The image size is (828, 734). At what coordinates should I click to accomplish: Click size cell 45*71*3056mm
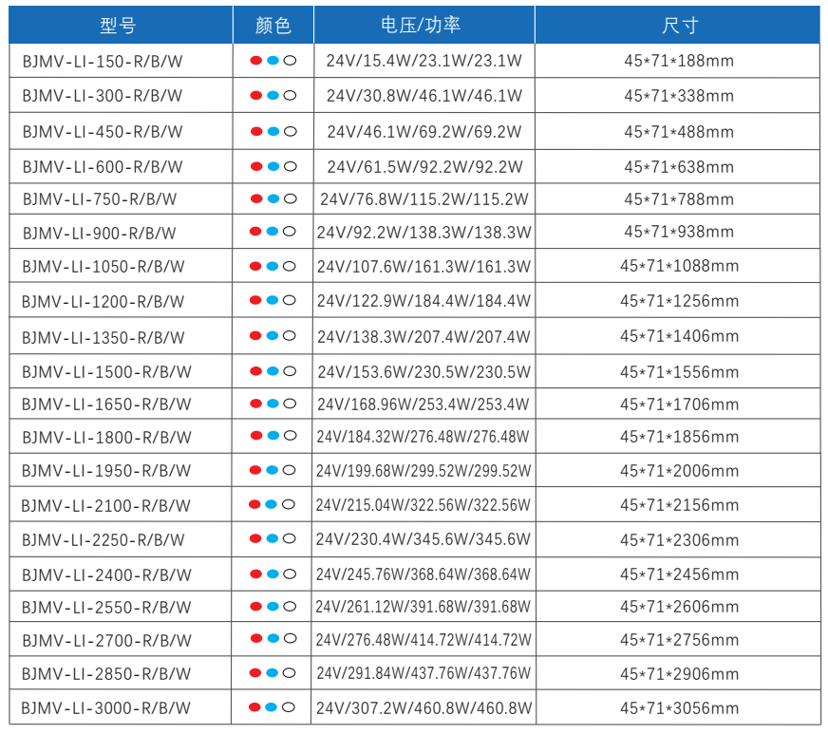680,708
